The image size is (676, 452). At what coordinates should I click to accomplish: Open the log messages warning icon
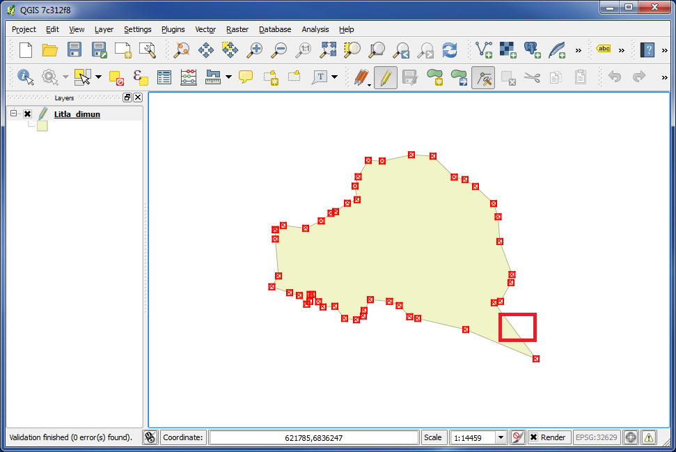point(649,437)
